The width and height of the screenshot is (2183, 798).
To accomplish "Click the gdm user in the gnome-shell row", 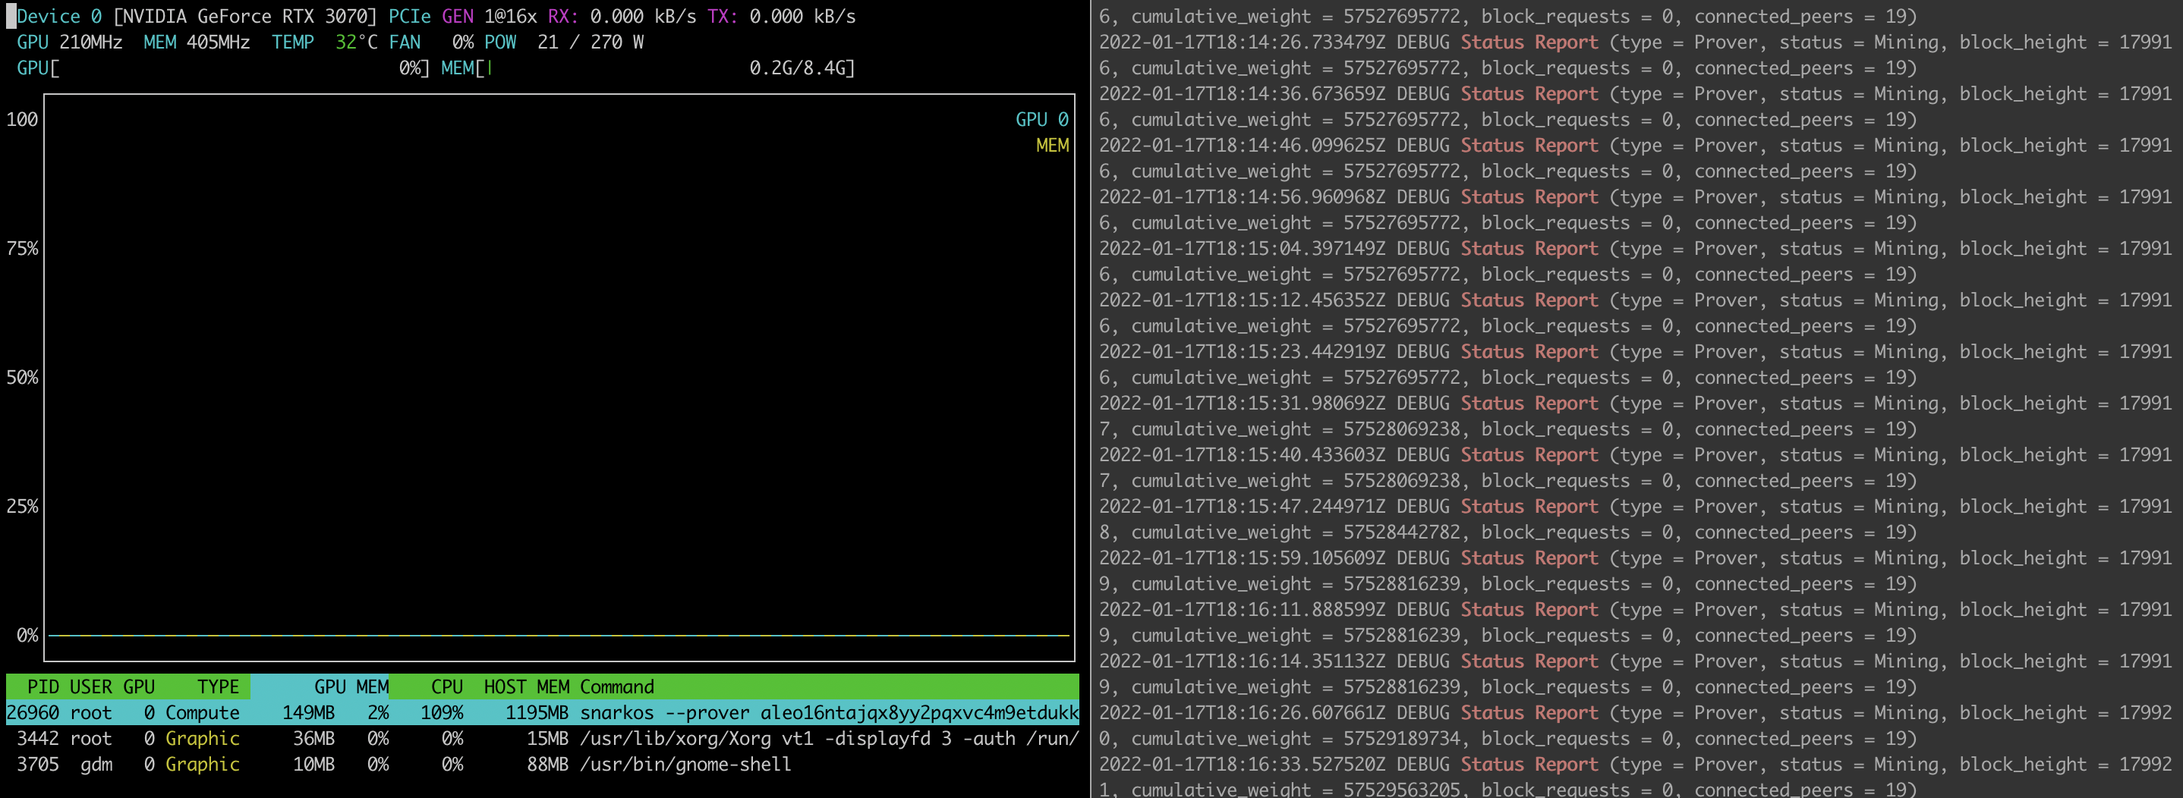I will click(x=96, y=764).
